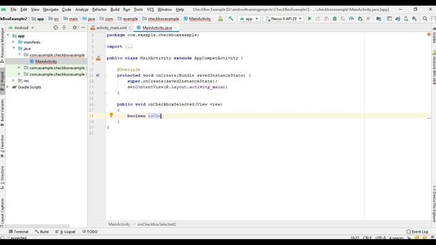436x245 pixels.
Task: Click the Android green figure icon in breadcrumb bar
Action: (x=220, y=18)
